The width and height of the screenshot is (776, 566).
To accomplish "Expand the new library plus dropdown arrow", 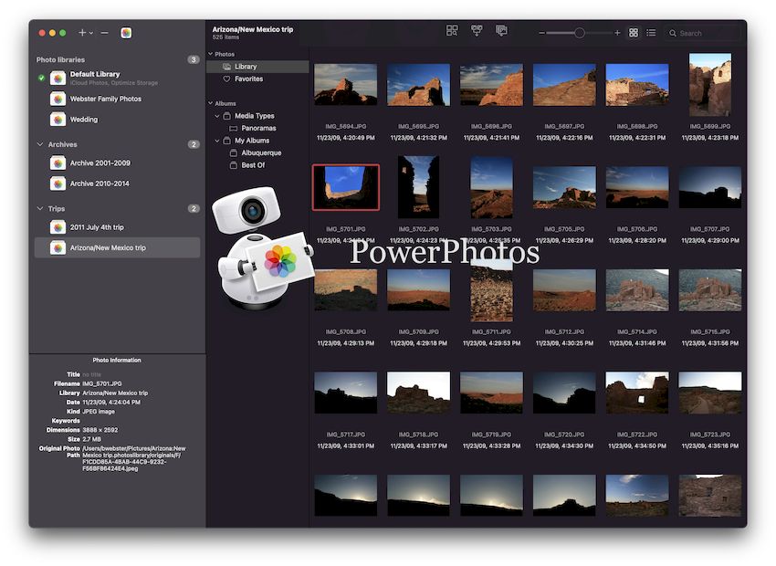I will pyautogui.click(x=89, y=32).
